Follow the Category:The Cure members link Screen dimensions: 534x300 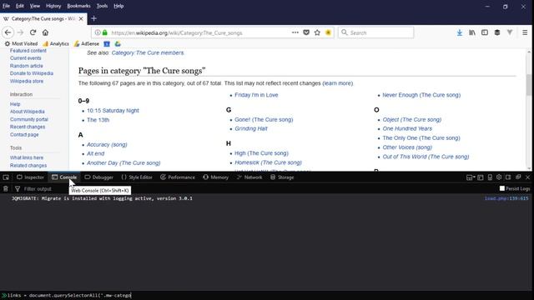click(148, 52)
